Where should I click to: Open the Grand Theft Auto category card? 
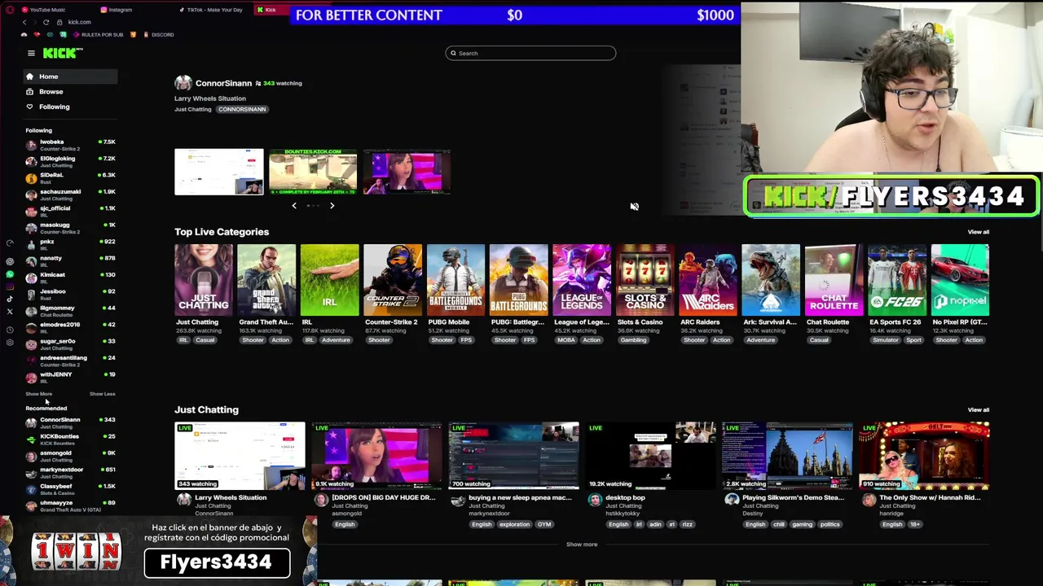coord(266,280)
